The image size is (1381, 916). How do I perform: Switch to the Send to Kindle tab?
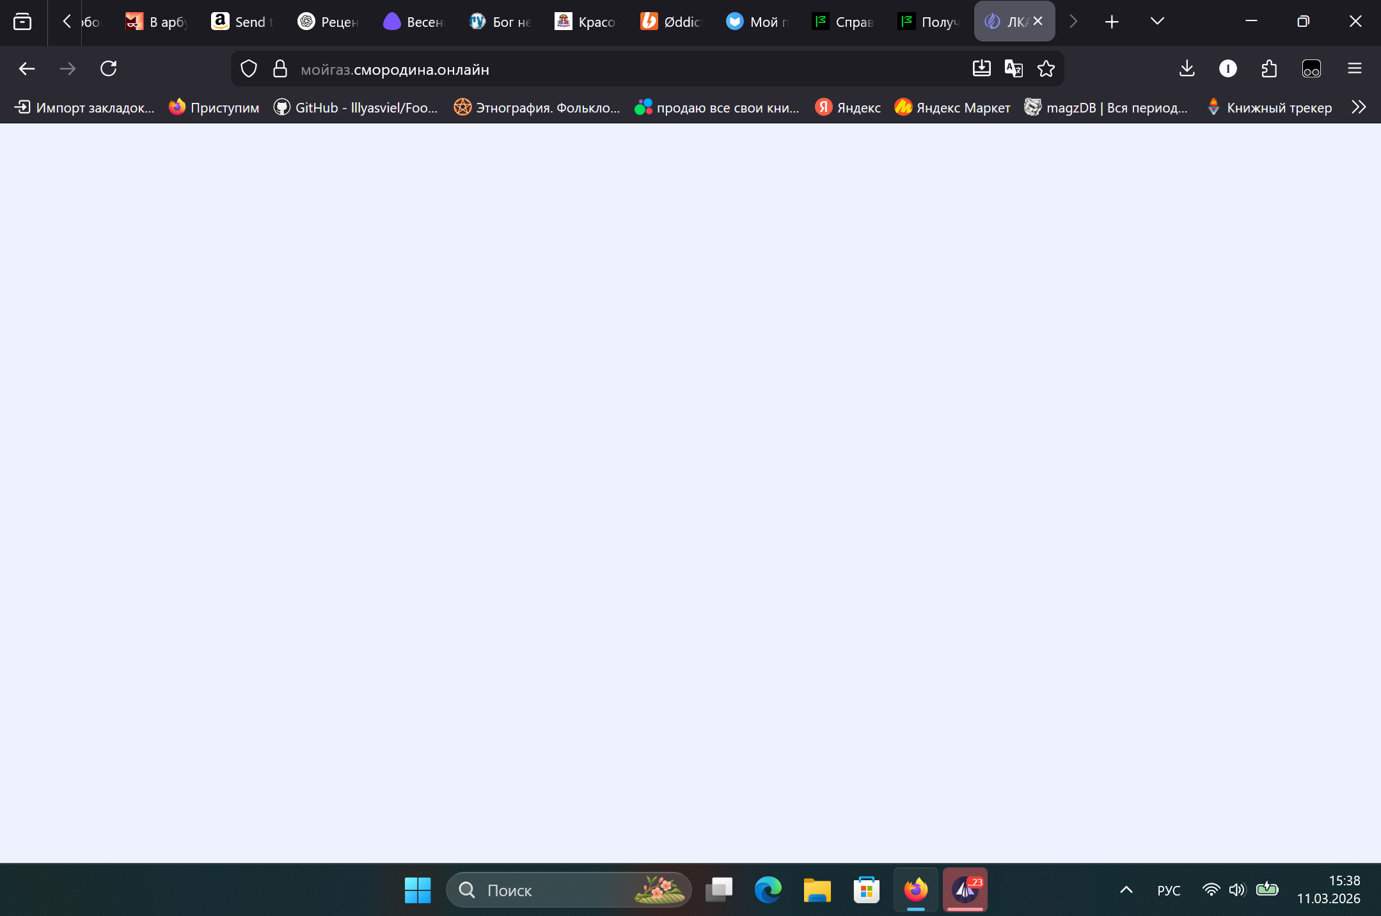243,22
